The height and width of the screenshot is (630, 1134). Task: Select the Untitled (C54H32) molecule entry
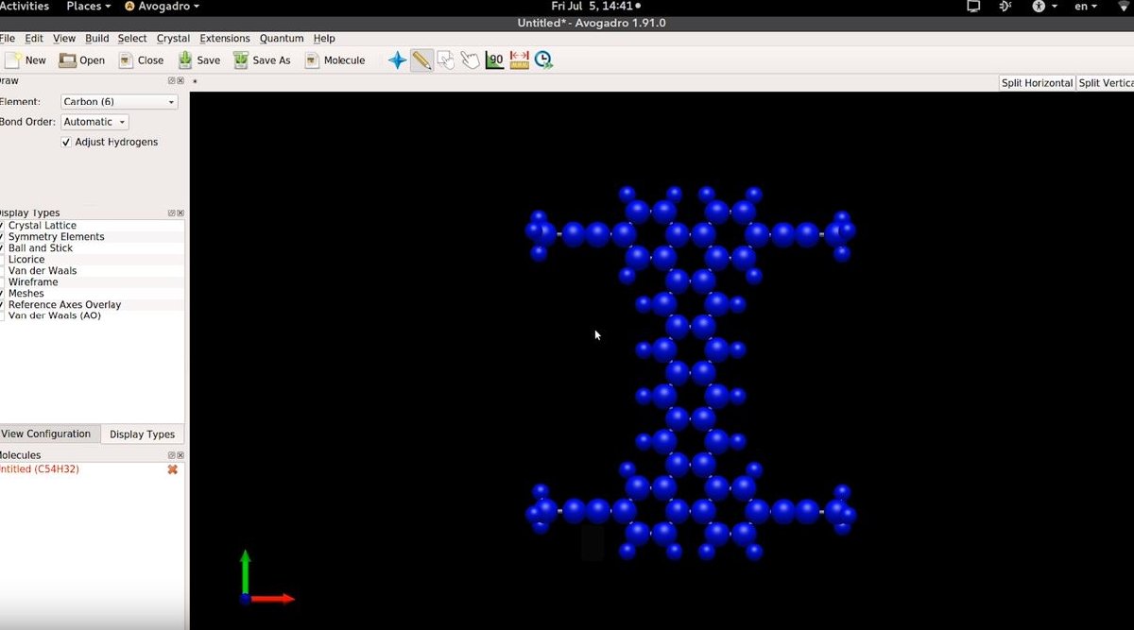point(40,469)
